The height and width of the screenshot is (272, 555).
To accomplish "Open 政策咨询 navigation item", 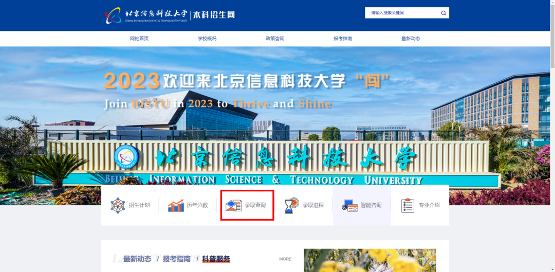I will (x=275, y=39).
